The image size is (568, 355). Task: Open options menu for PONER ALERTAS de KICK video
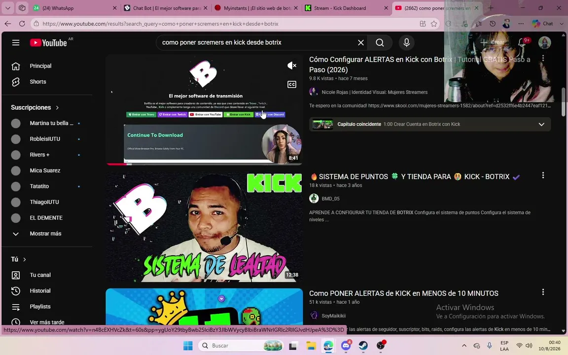pyautogui.click(x=543, y=292)
